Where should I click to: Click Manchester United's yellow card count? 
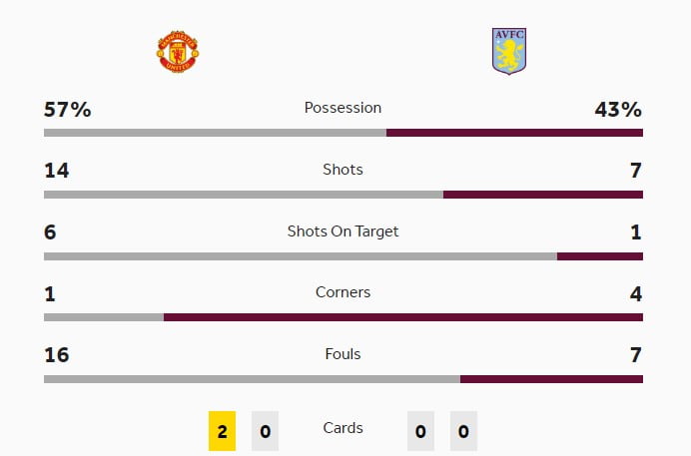pos(222,431)
